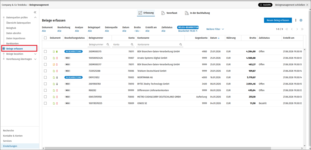
Task: Click the vertical scrollbar down arrow
Action: [305, 145]
